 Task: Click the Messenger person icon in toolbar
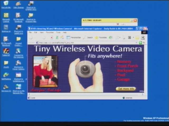click(x=143, y=38)
